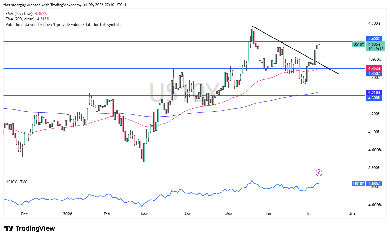Click the Dec label on time axis
The image size is (390, 238).
click(x=24, y=214)
